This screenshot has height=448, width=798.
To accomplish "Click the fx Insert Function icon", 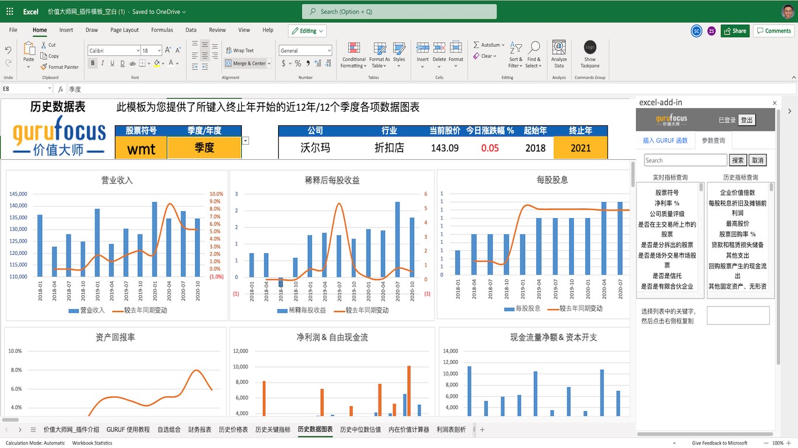I will [60, 89].
